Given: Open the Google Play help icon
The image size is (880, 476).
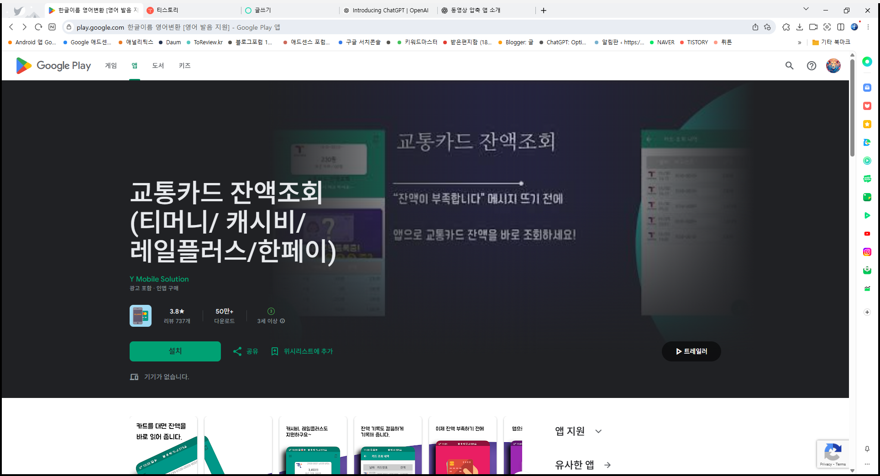Looking at the screenshot, I should point(812,66).
